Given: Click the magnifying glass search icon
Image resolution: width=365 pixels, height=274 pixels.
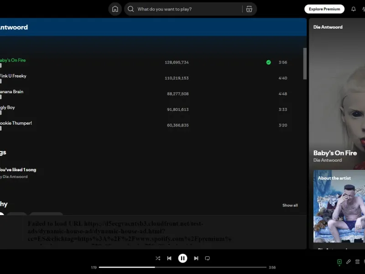Looking at the screenshot, I should pos(131,9).
